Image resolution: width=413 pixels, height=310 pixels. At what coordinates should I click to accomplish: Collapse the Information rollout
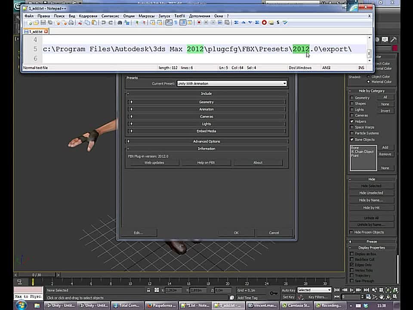[x=206, y=149]
